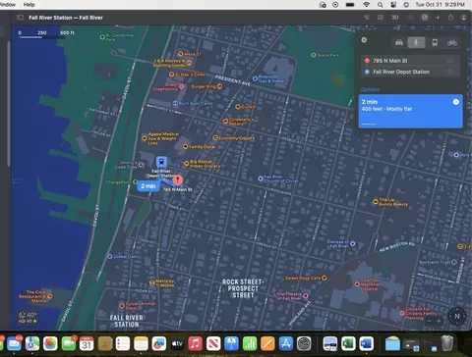Expand route details arrow on 2 min card
Screen dimensions: 472x357
(455, 102)
